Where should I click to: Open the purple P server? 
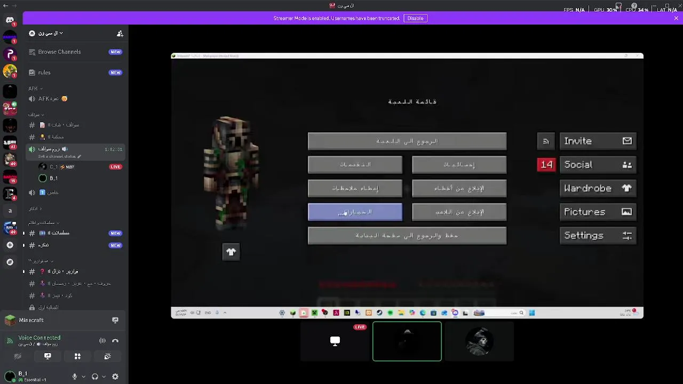click(x=10, y=54)
